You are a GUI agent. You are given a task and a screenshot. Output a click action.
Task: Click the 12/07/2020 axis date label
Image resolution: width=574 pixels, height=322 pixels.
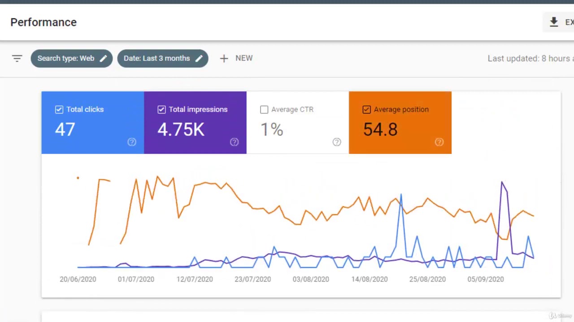point(194,279)
